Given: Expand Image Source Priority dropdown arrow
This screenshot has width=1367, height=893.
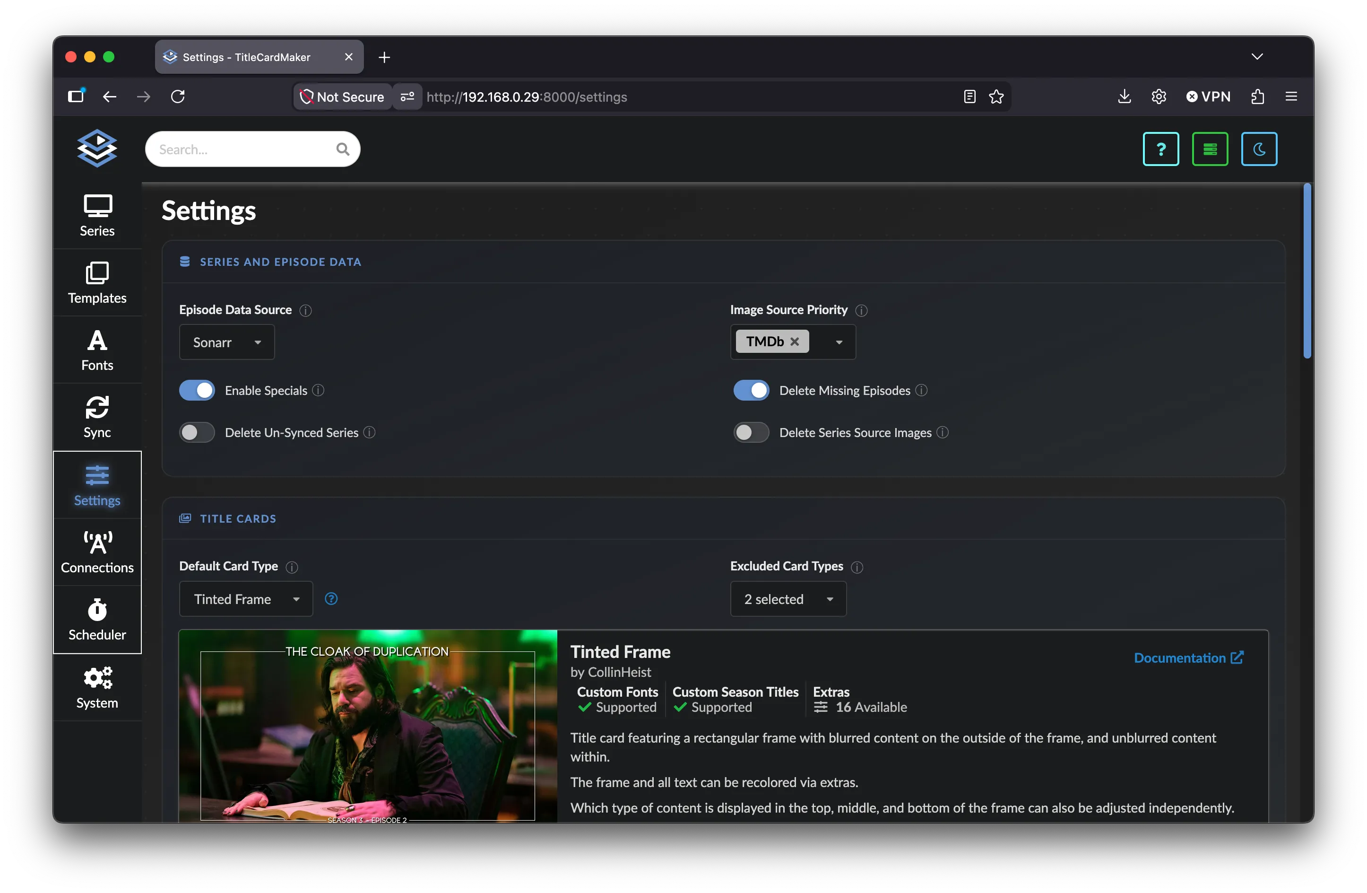Looking at the screenshot, I should [x=839, y=342].
